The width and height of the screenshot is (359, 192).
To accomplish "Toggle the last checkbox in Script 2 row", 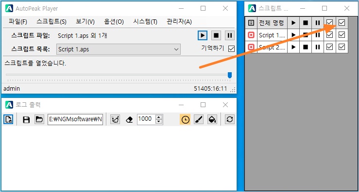I will pos(342,47).
